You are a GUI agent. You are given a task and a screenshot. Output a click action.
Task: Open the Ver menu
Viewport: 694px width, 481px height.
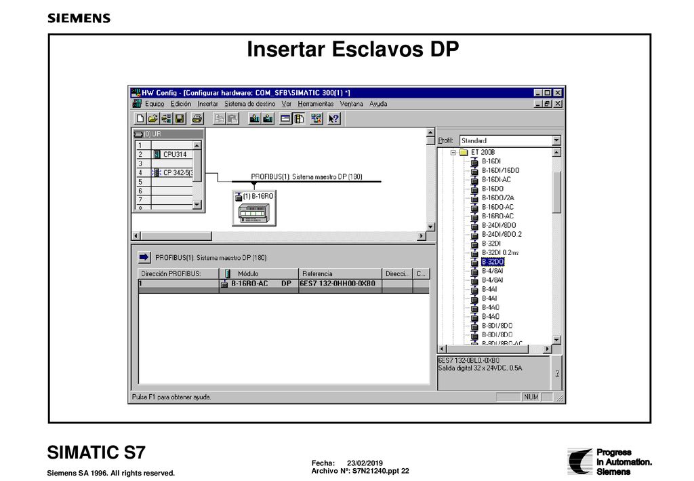[287, 104]
